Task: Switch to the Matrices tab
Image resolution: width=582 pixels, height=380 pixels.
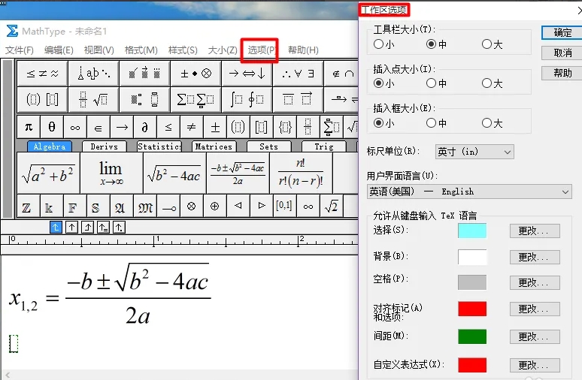Action: coord(214,147)
